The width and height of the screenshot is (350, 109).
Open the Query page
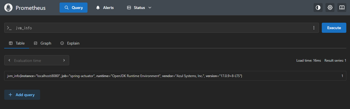pos(73,8)
